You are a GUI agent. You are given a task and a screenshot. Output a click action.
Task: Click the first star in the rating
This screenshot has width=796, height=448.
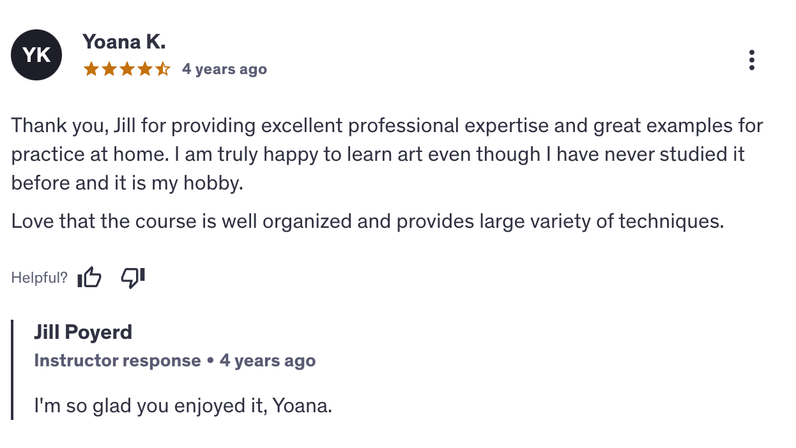tap(91, 69)
